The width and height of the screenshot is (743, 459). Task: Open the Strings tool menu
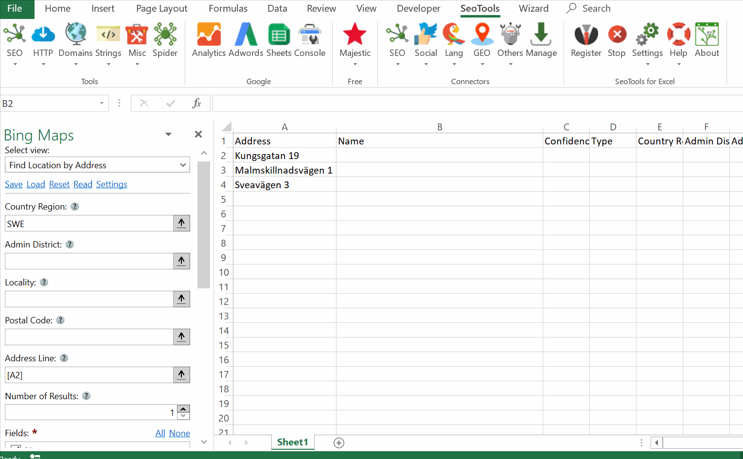[x=108, y=44]
